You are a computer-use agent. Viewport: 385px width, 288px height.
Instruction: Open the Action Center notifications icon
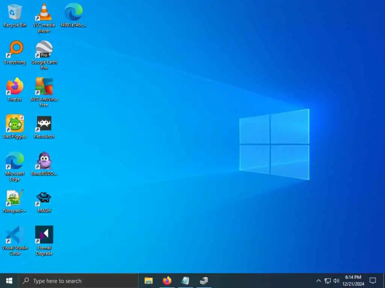click(373, 280)
